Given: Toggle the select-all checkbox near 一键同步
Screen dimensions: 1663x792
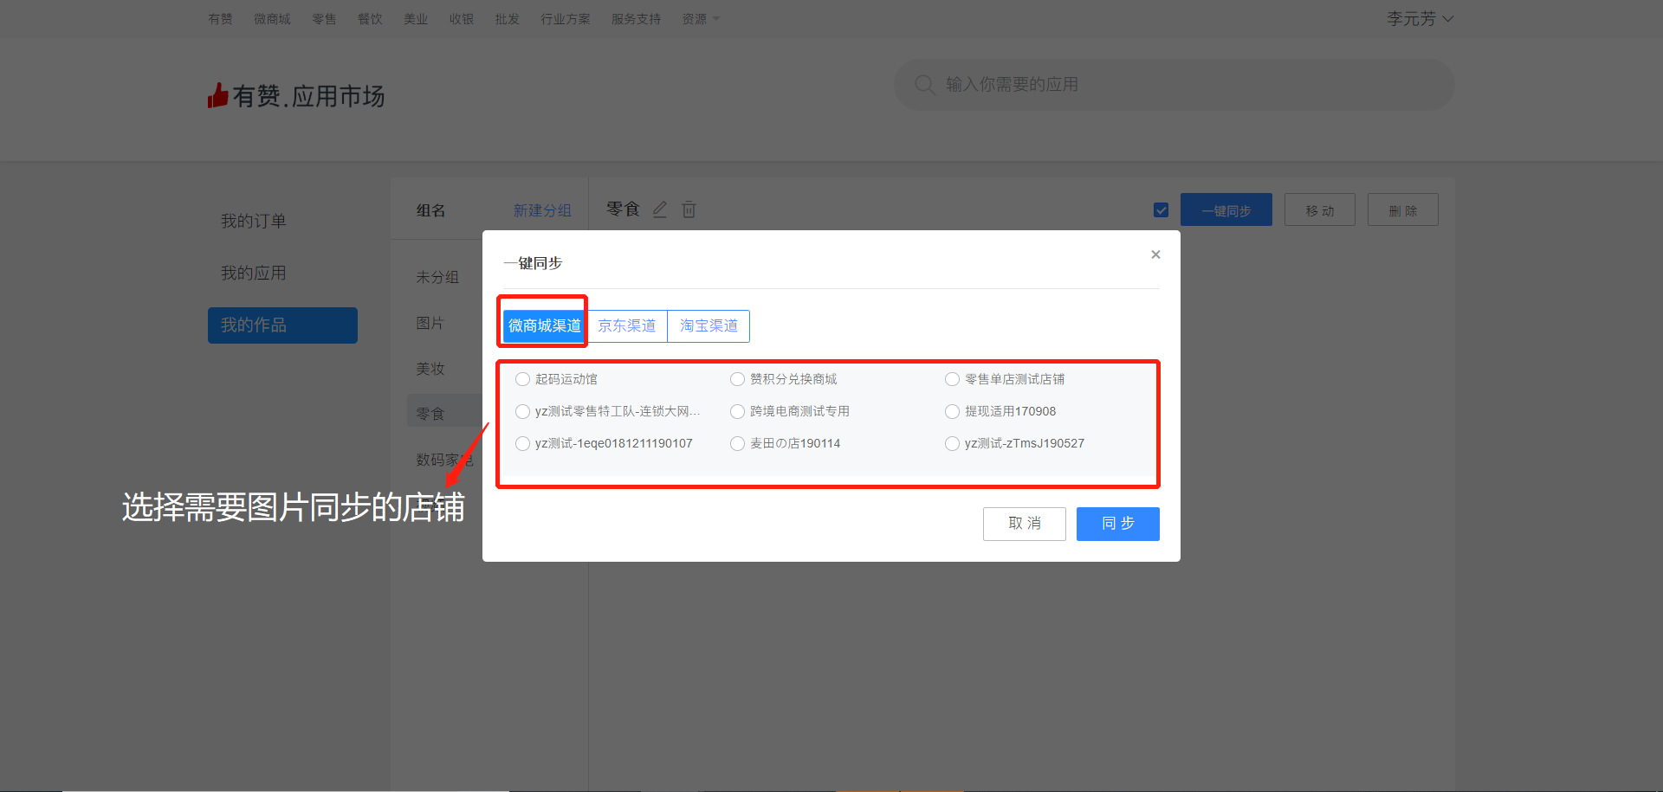Looking at the screenshot, I should pos(1162,210).
